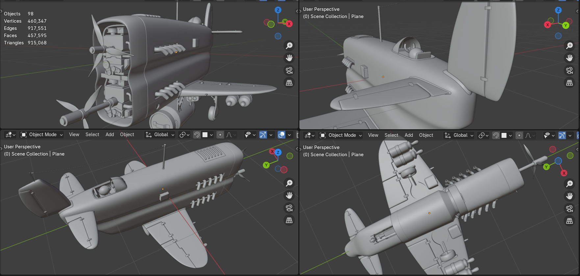
Task: Toggle proportional editing in bottom-left viewport header
Action: click(220, 135)
